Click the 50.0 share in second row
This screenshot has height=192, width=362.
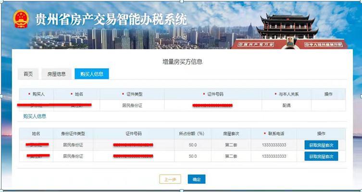tap(193, 156)
